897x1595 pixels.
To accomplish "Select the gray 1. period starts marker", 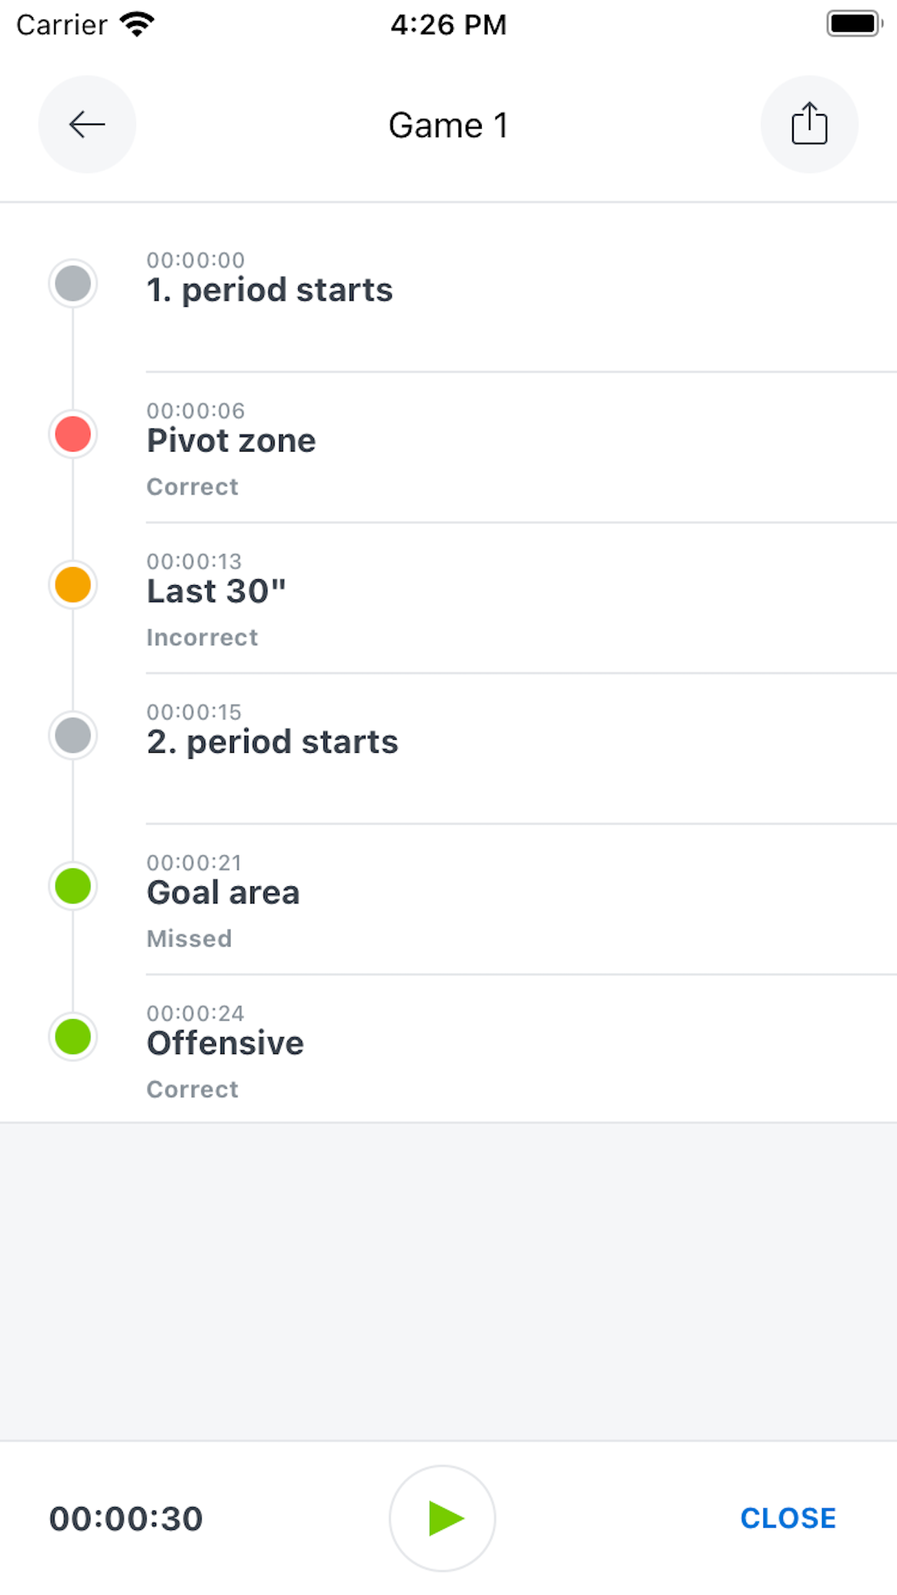I will [x=73, y=283].
